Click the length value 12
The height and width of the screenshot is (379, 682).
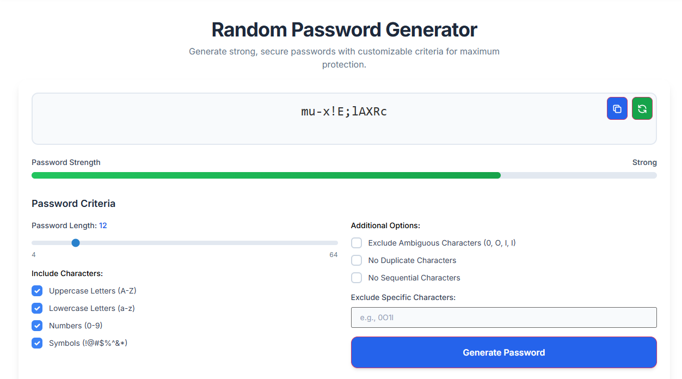[103, 225]
